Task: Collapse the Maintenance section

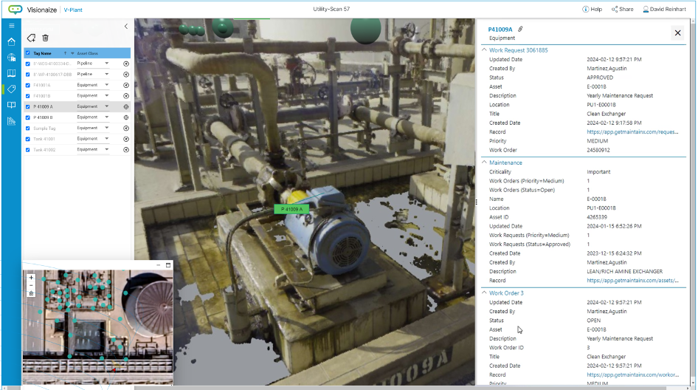Action: (x=485, y=162)
